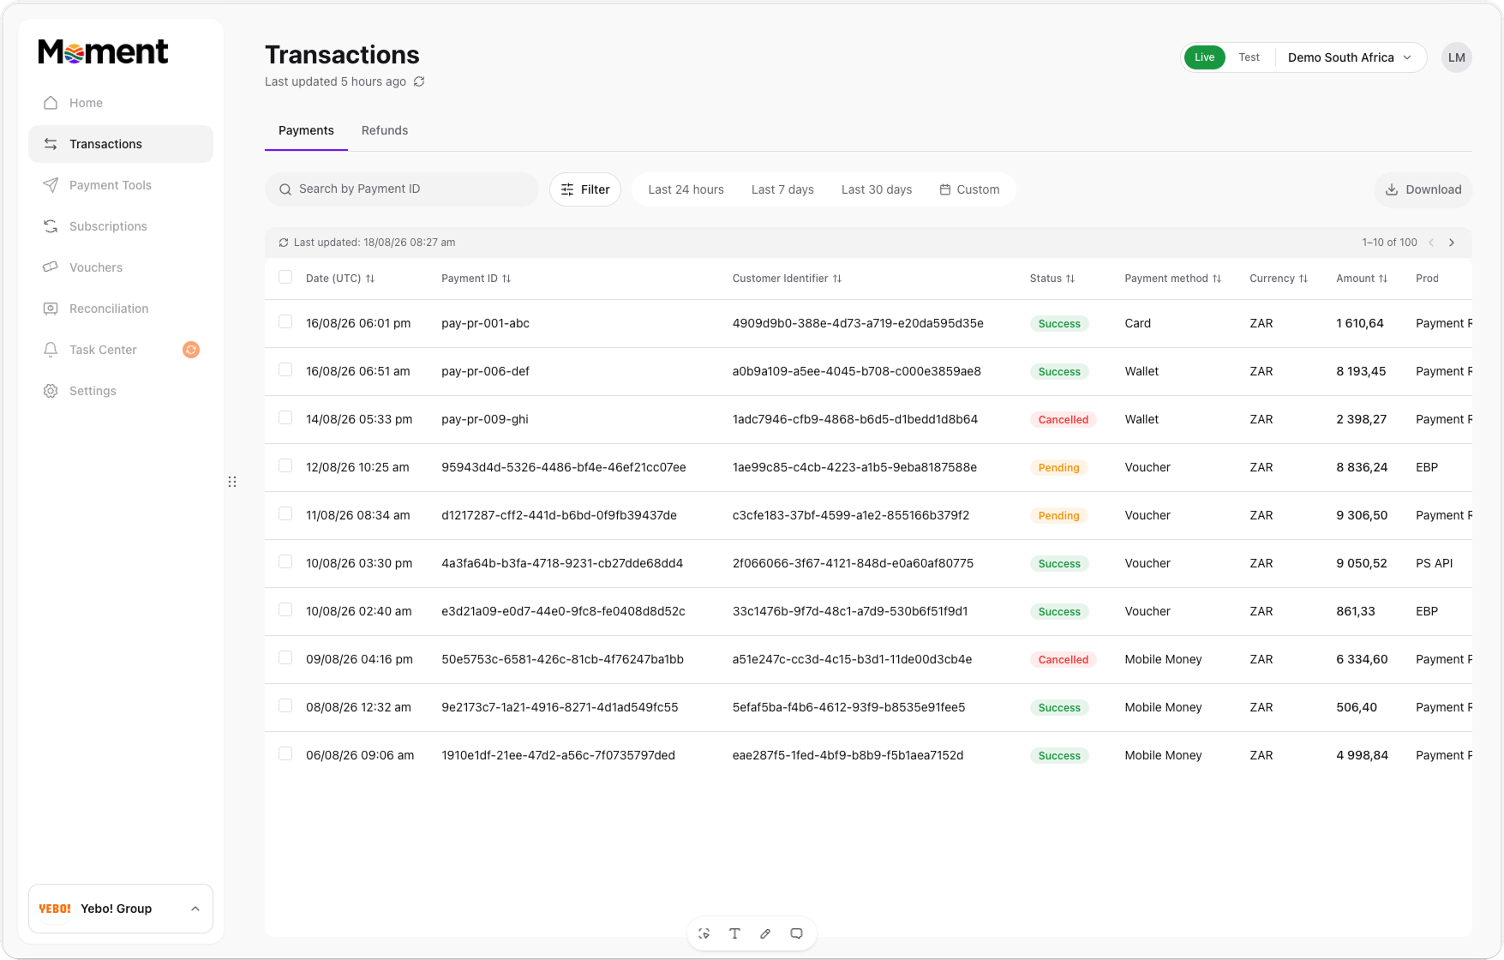
Task: Check the row for pay-pr-001-abc
Action: [285, 321]
